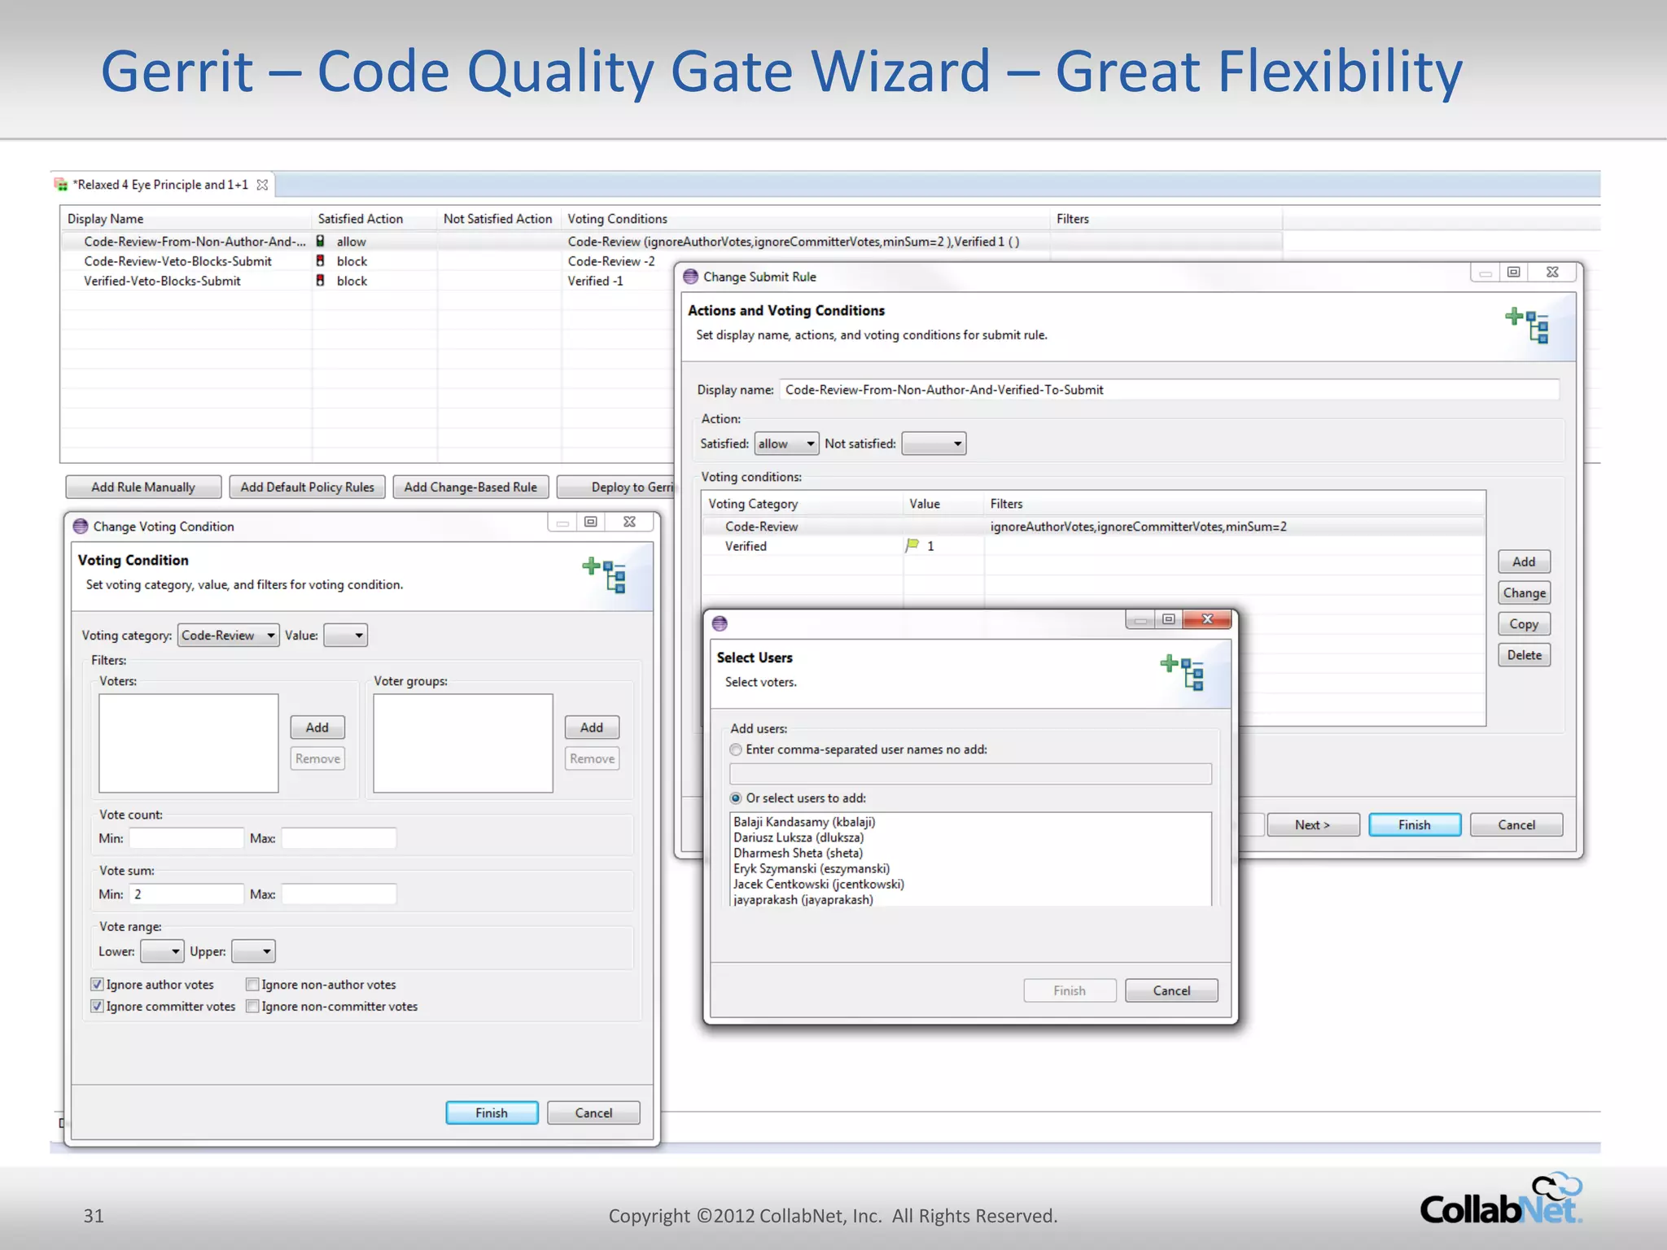This screenshot has height=1250, width=1667.
Task: Click Add next to the Voters list
Action: pyautogui.click(x=317, y=727)
